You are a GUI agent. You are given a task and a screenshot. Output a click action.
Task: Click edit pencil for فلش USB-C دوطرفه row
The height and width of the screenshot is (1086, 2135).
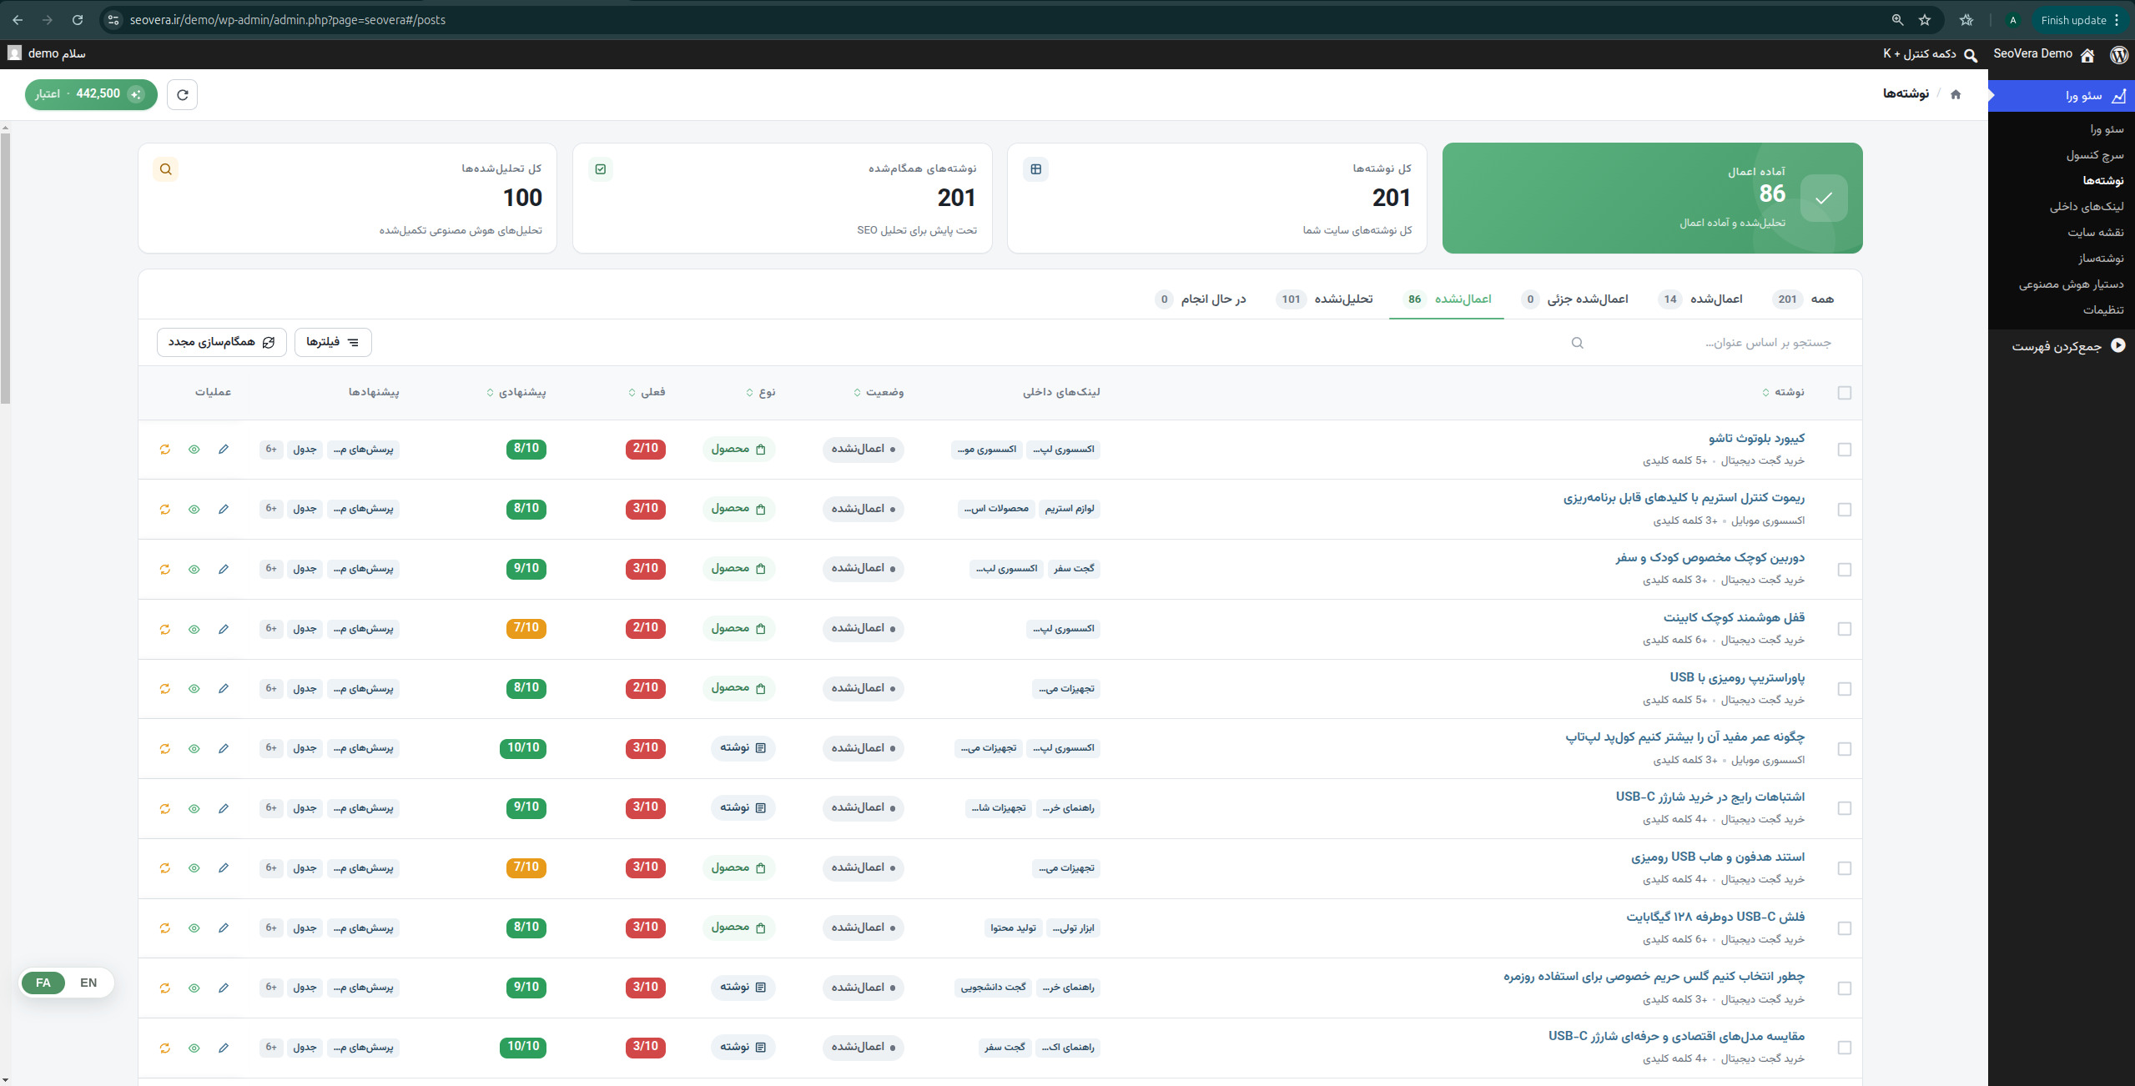223,928
